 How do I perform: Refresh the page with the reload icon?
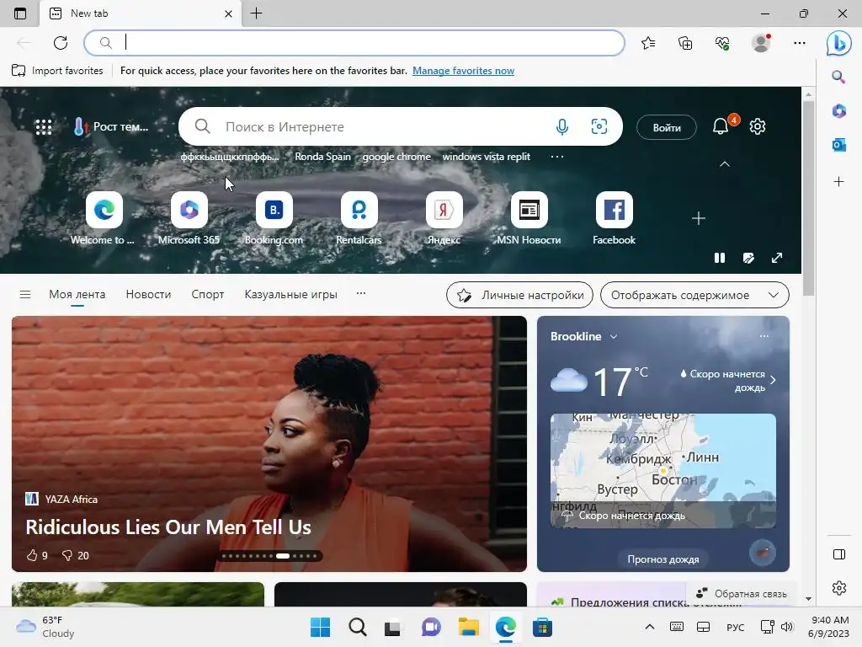61,42
